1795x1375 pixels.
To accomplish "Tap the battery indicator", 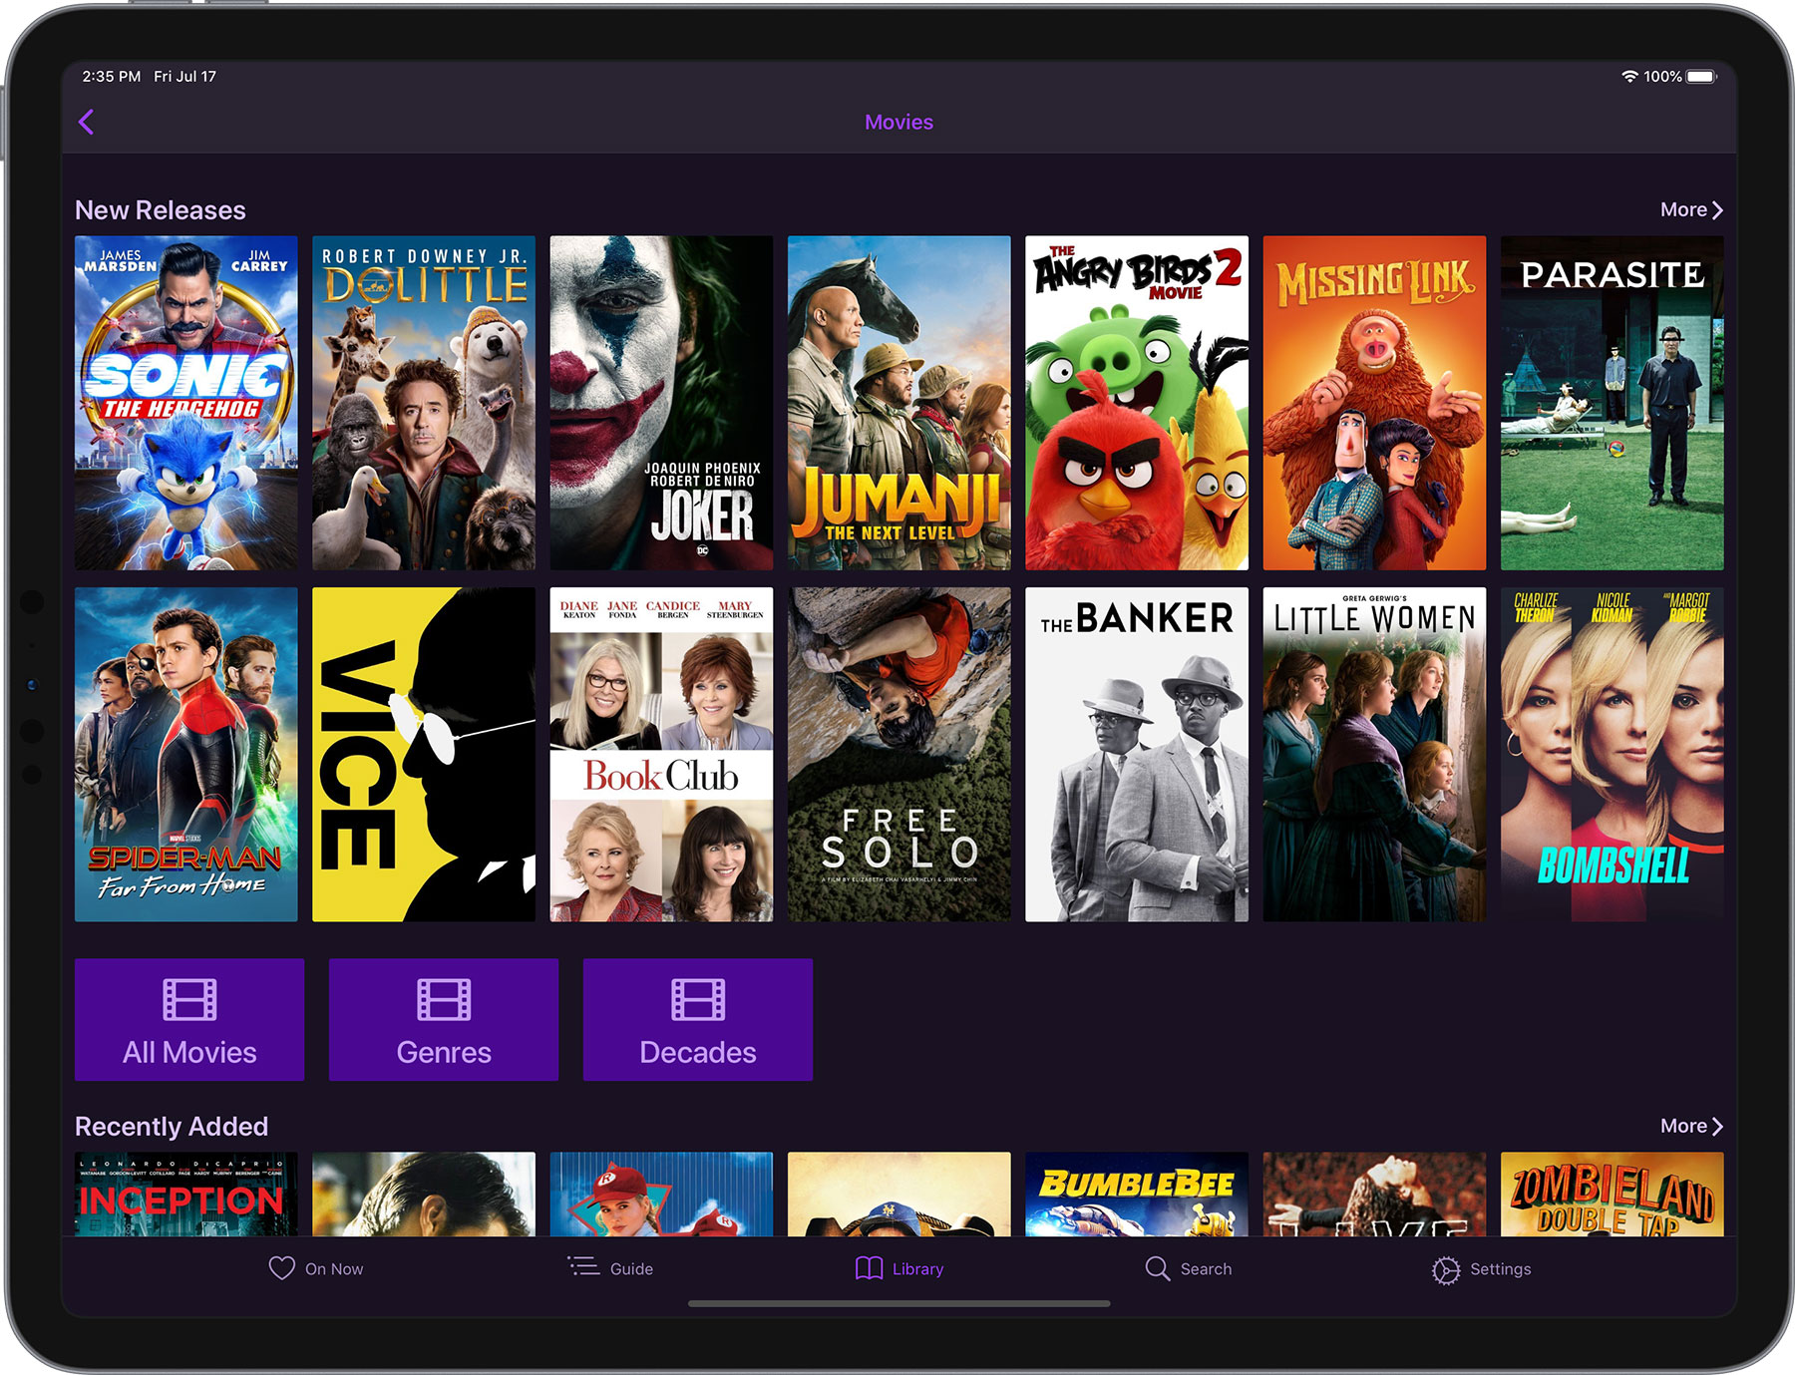I will pyautogui.click(x=1698, y=75).
